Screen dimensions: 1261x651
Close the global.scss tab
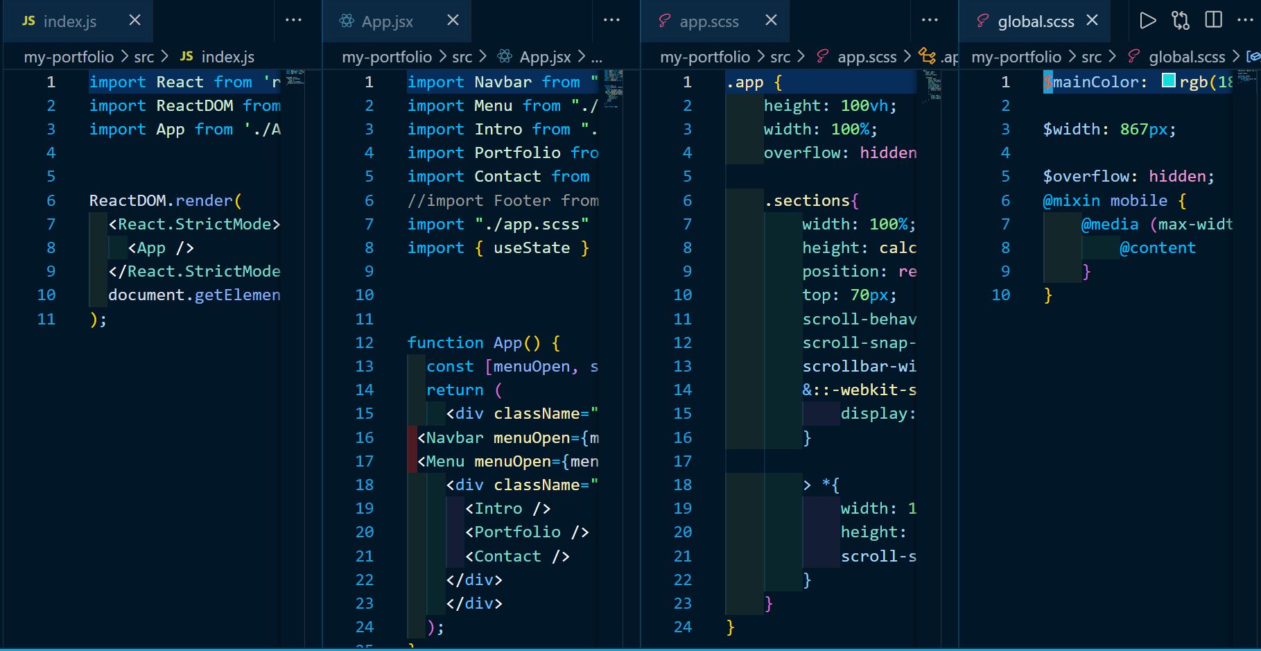1093,21
